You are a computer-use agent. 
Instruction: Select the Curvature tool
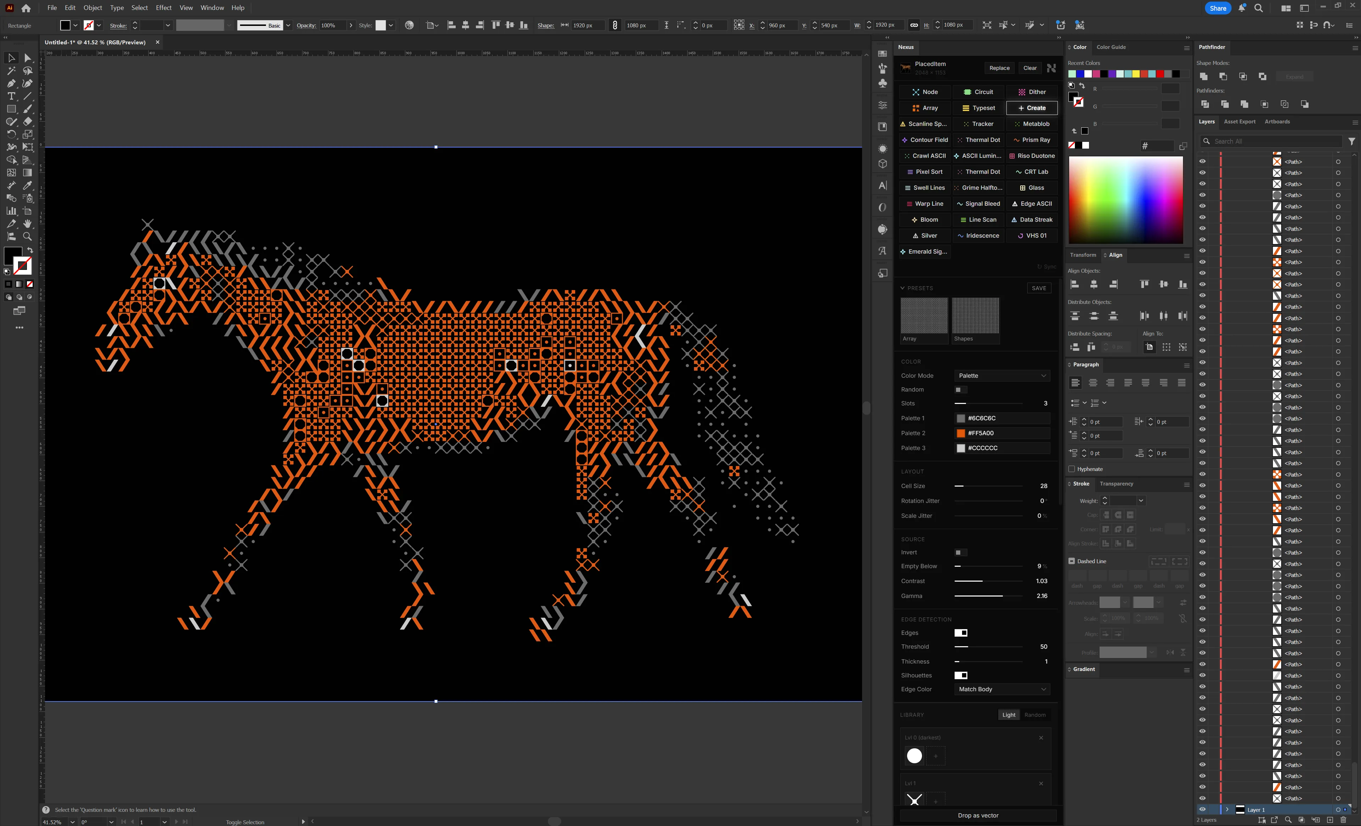(28, 83)
